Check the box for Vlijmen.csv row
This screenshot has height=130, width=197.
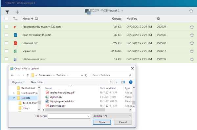tap(7, 51)
